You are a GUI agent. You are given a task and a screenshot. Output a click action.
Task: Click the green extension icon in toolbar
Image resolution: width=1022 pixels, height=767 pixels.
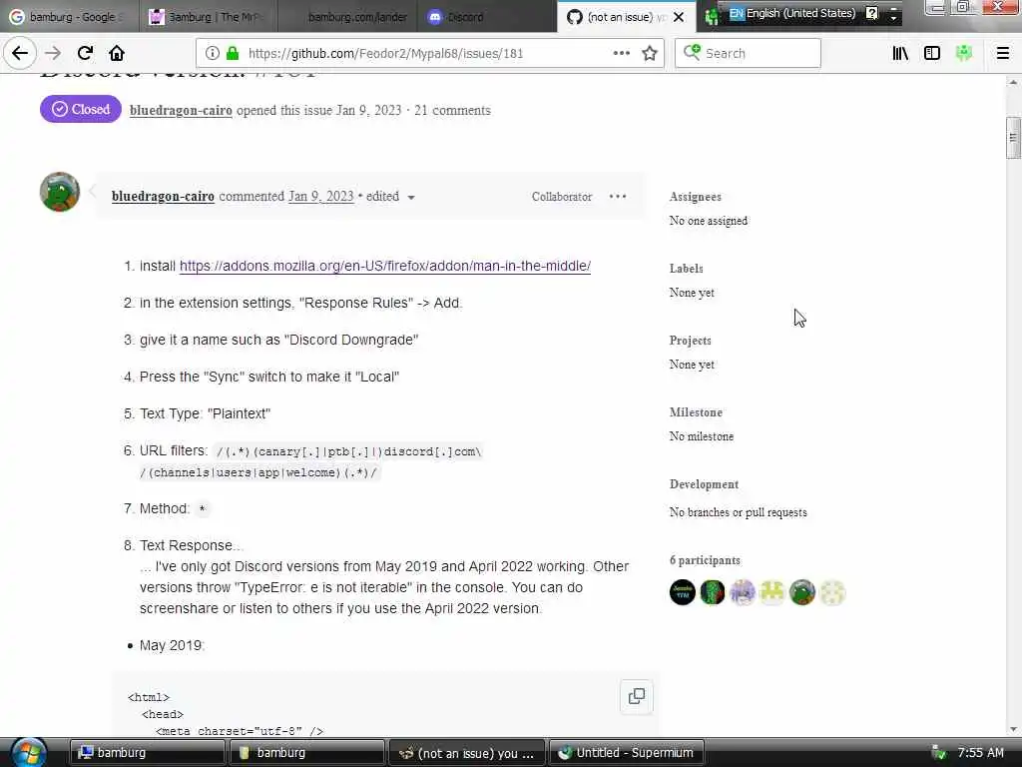tap(964, 54)
